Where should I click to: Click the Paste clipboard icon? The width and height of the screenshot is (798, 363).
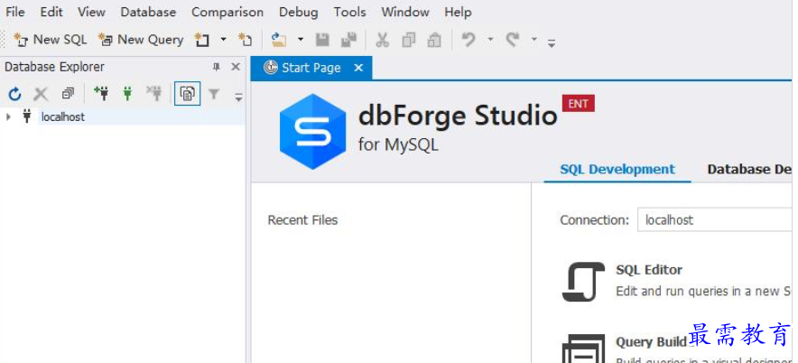[x=434, y=40]
